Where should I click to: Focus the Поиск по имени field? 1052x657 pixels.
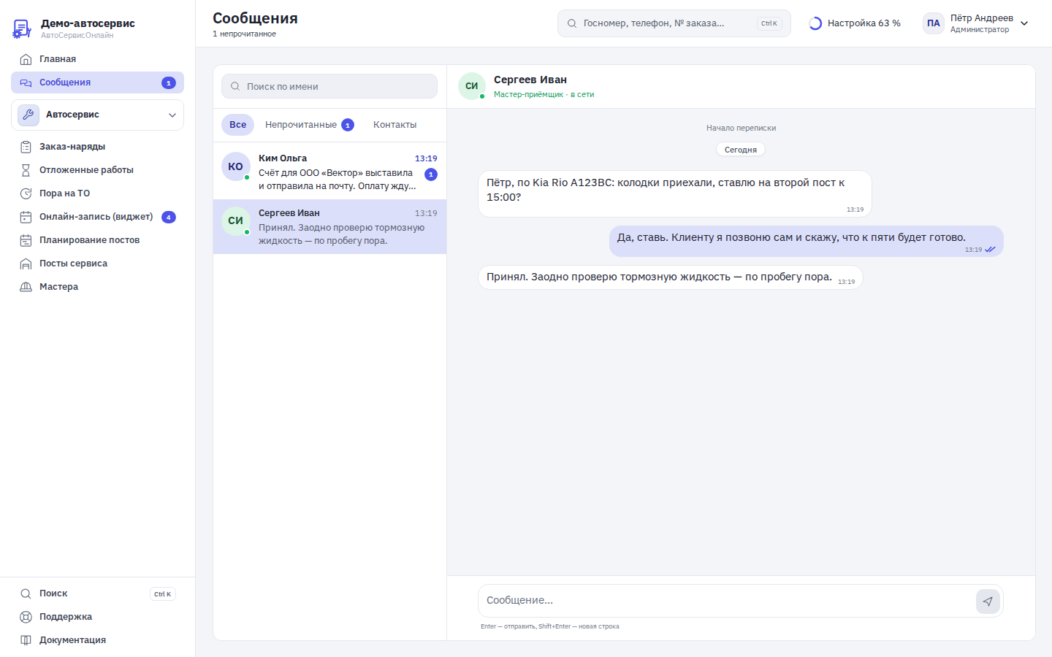329,86
